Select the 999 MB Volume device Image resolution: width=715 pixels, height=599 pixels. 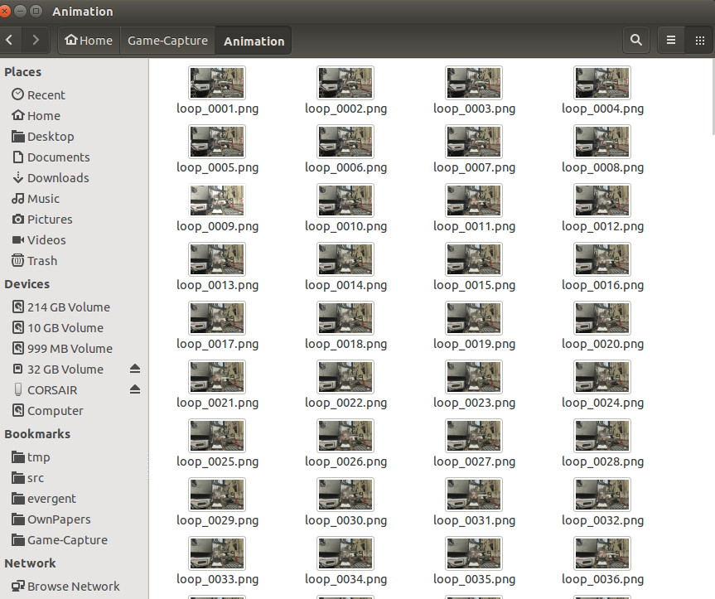[x=74, y=349]
